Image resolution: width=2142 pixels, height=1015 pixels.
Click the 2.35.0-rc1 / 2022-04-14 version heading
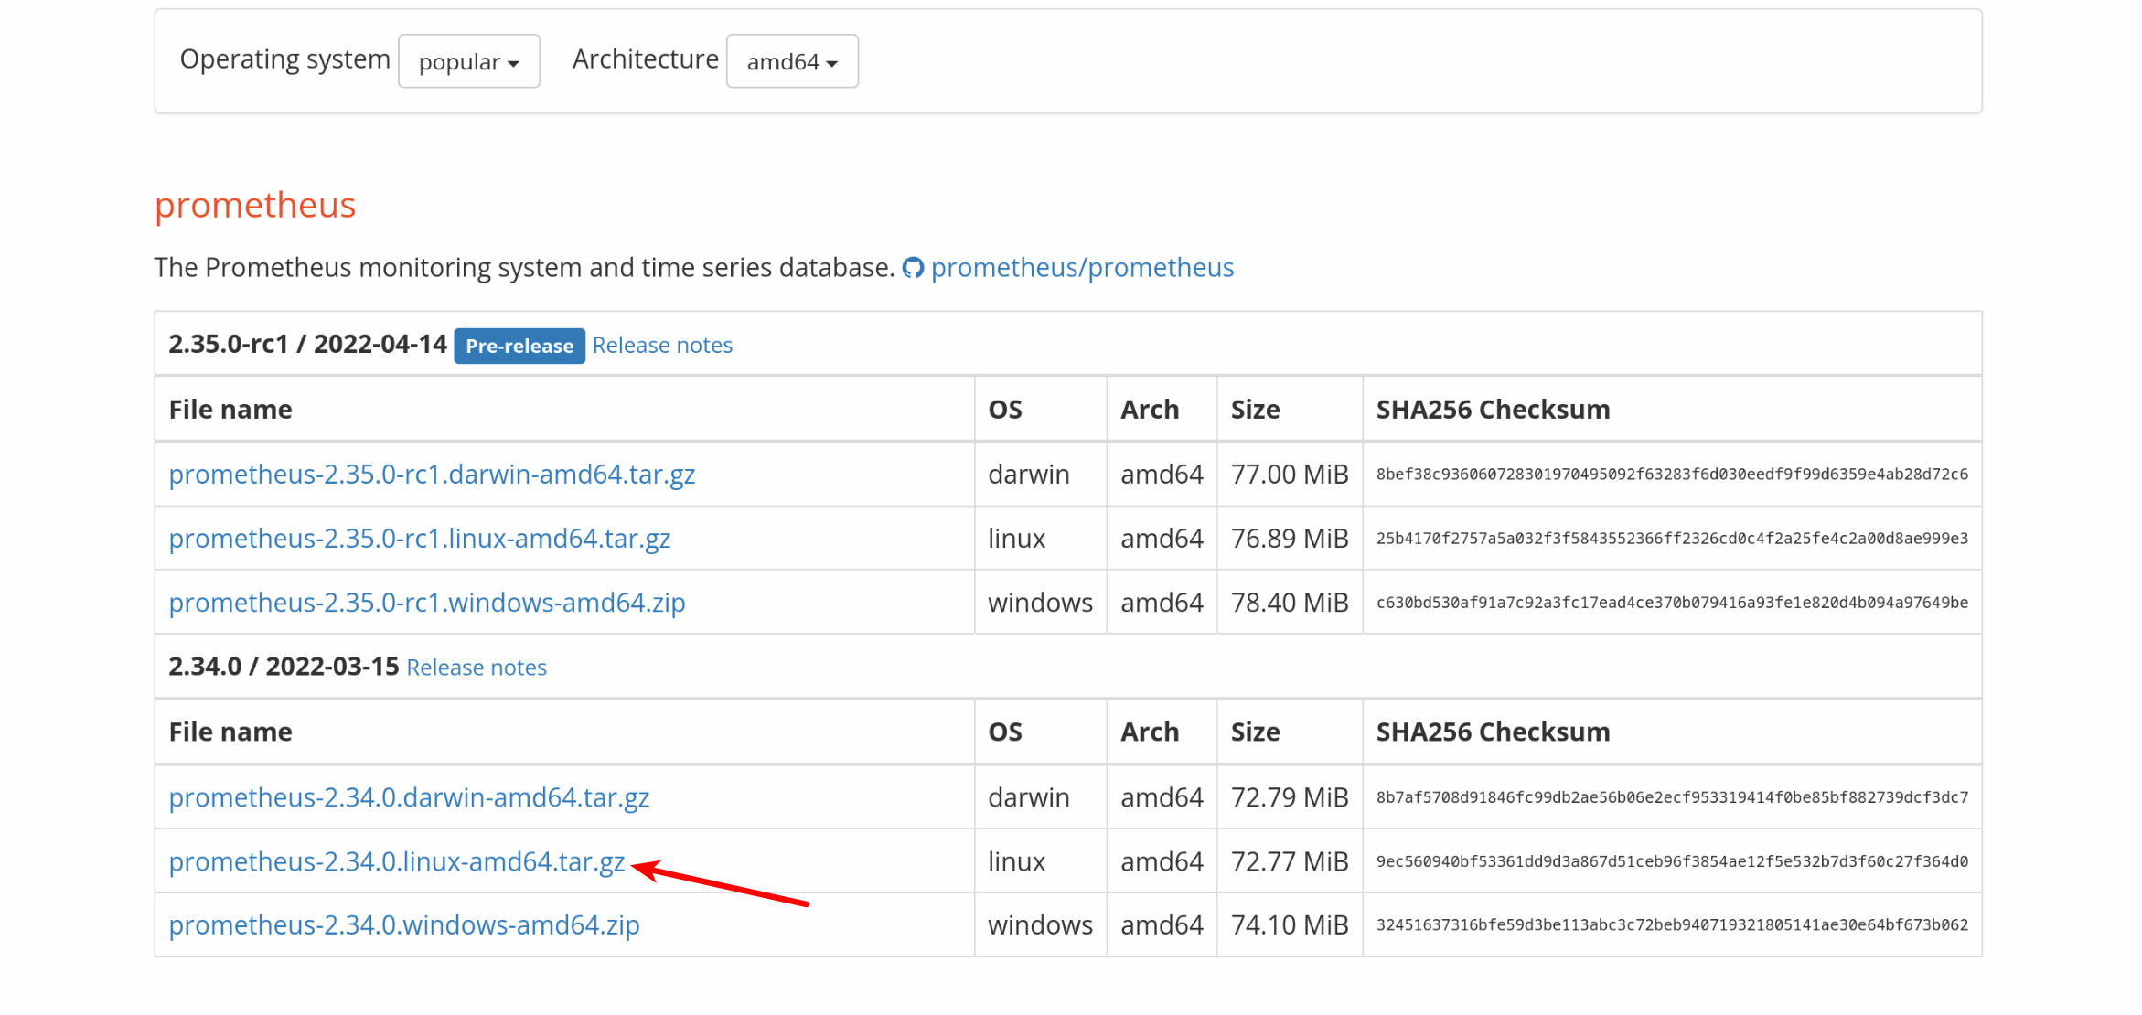(x=307, y=344)
